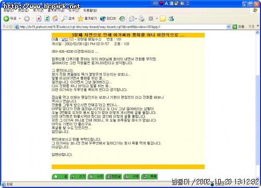Image resolution: width=261 pixels, height=188 pixels.
Task: Click the Mail envelope icon
Action: point(132,18)
